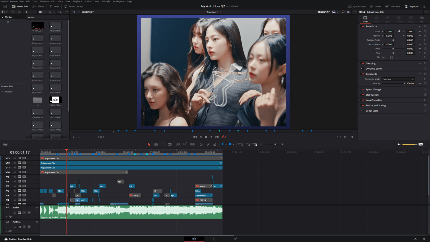Toggle the Lens Correction enable switch
Screen dimensions: 430x242
[x=362, y=100]
